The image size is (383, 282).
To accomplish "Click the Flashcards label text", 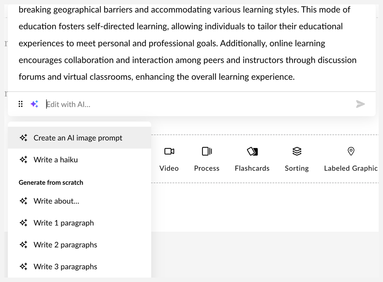I will (x=252, y=168).
